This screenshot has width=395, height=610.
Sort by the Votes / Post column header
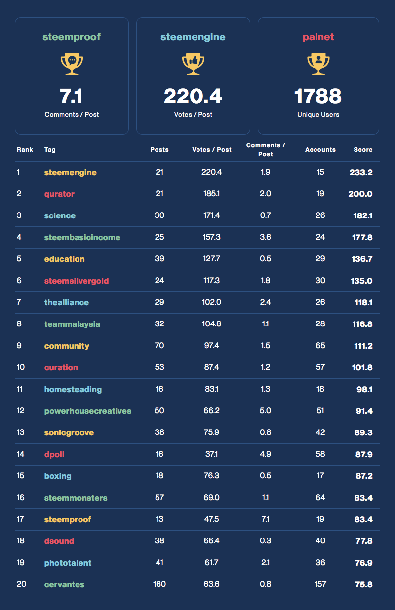[x=212, y=149]
